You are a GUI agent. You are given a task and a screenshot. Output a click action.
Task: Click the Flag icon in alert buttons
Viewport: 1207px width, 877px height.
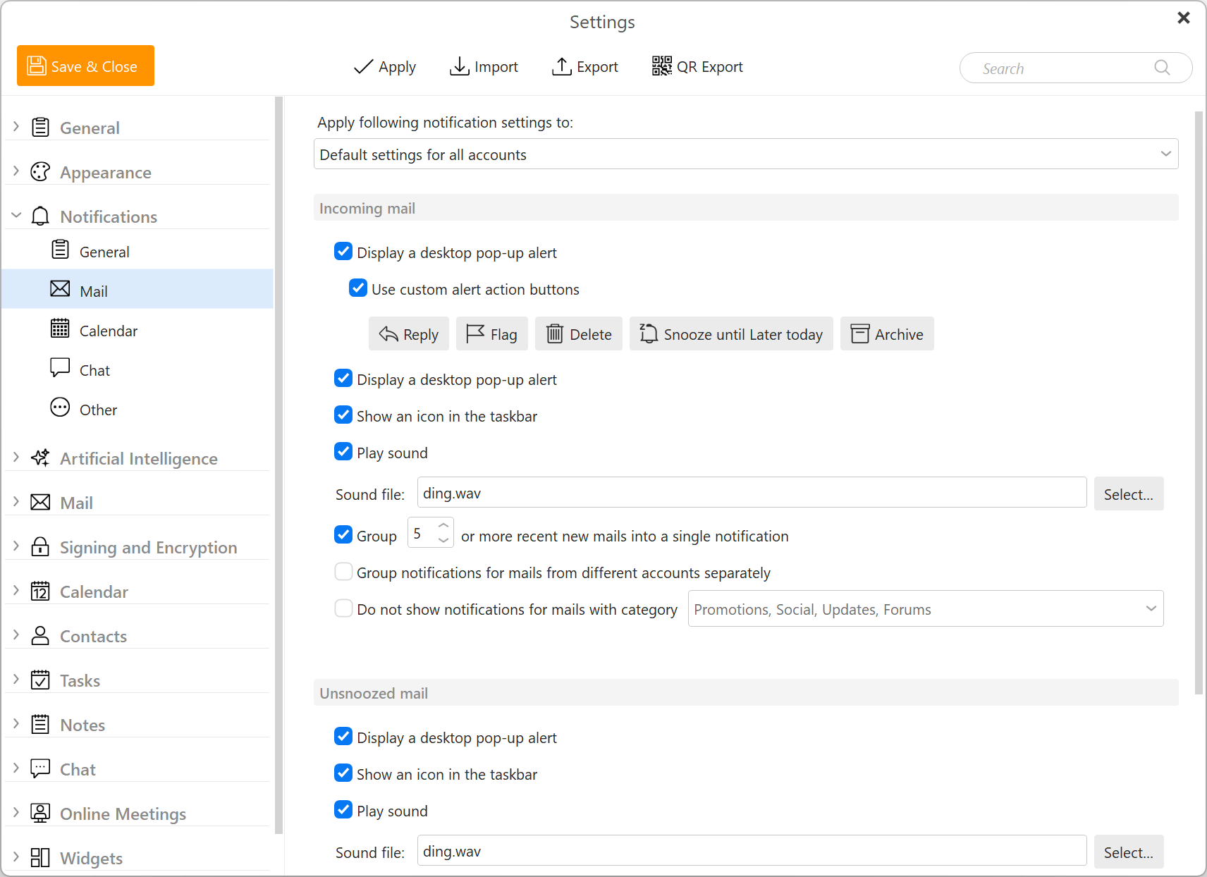tap(475, 333)
